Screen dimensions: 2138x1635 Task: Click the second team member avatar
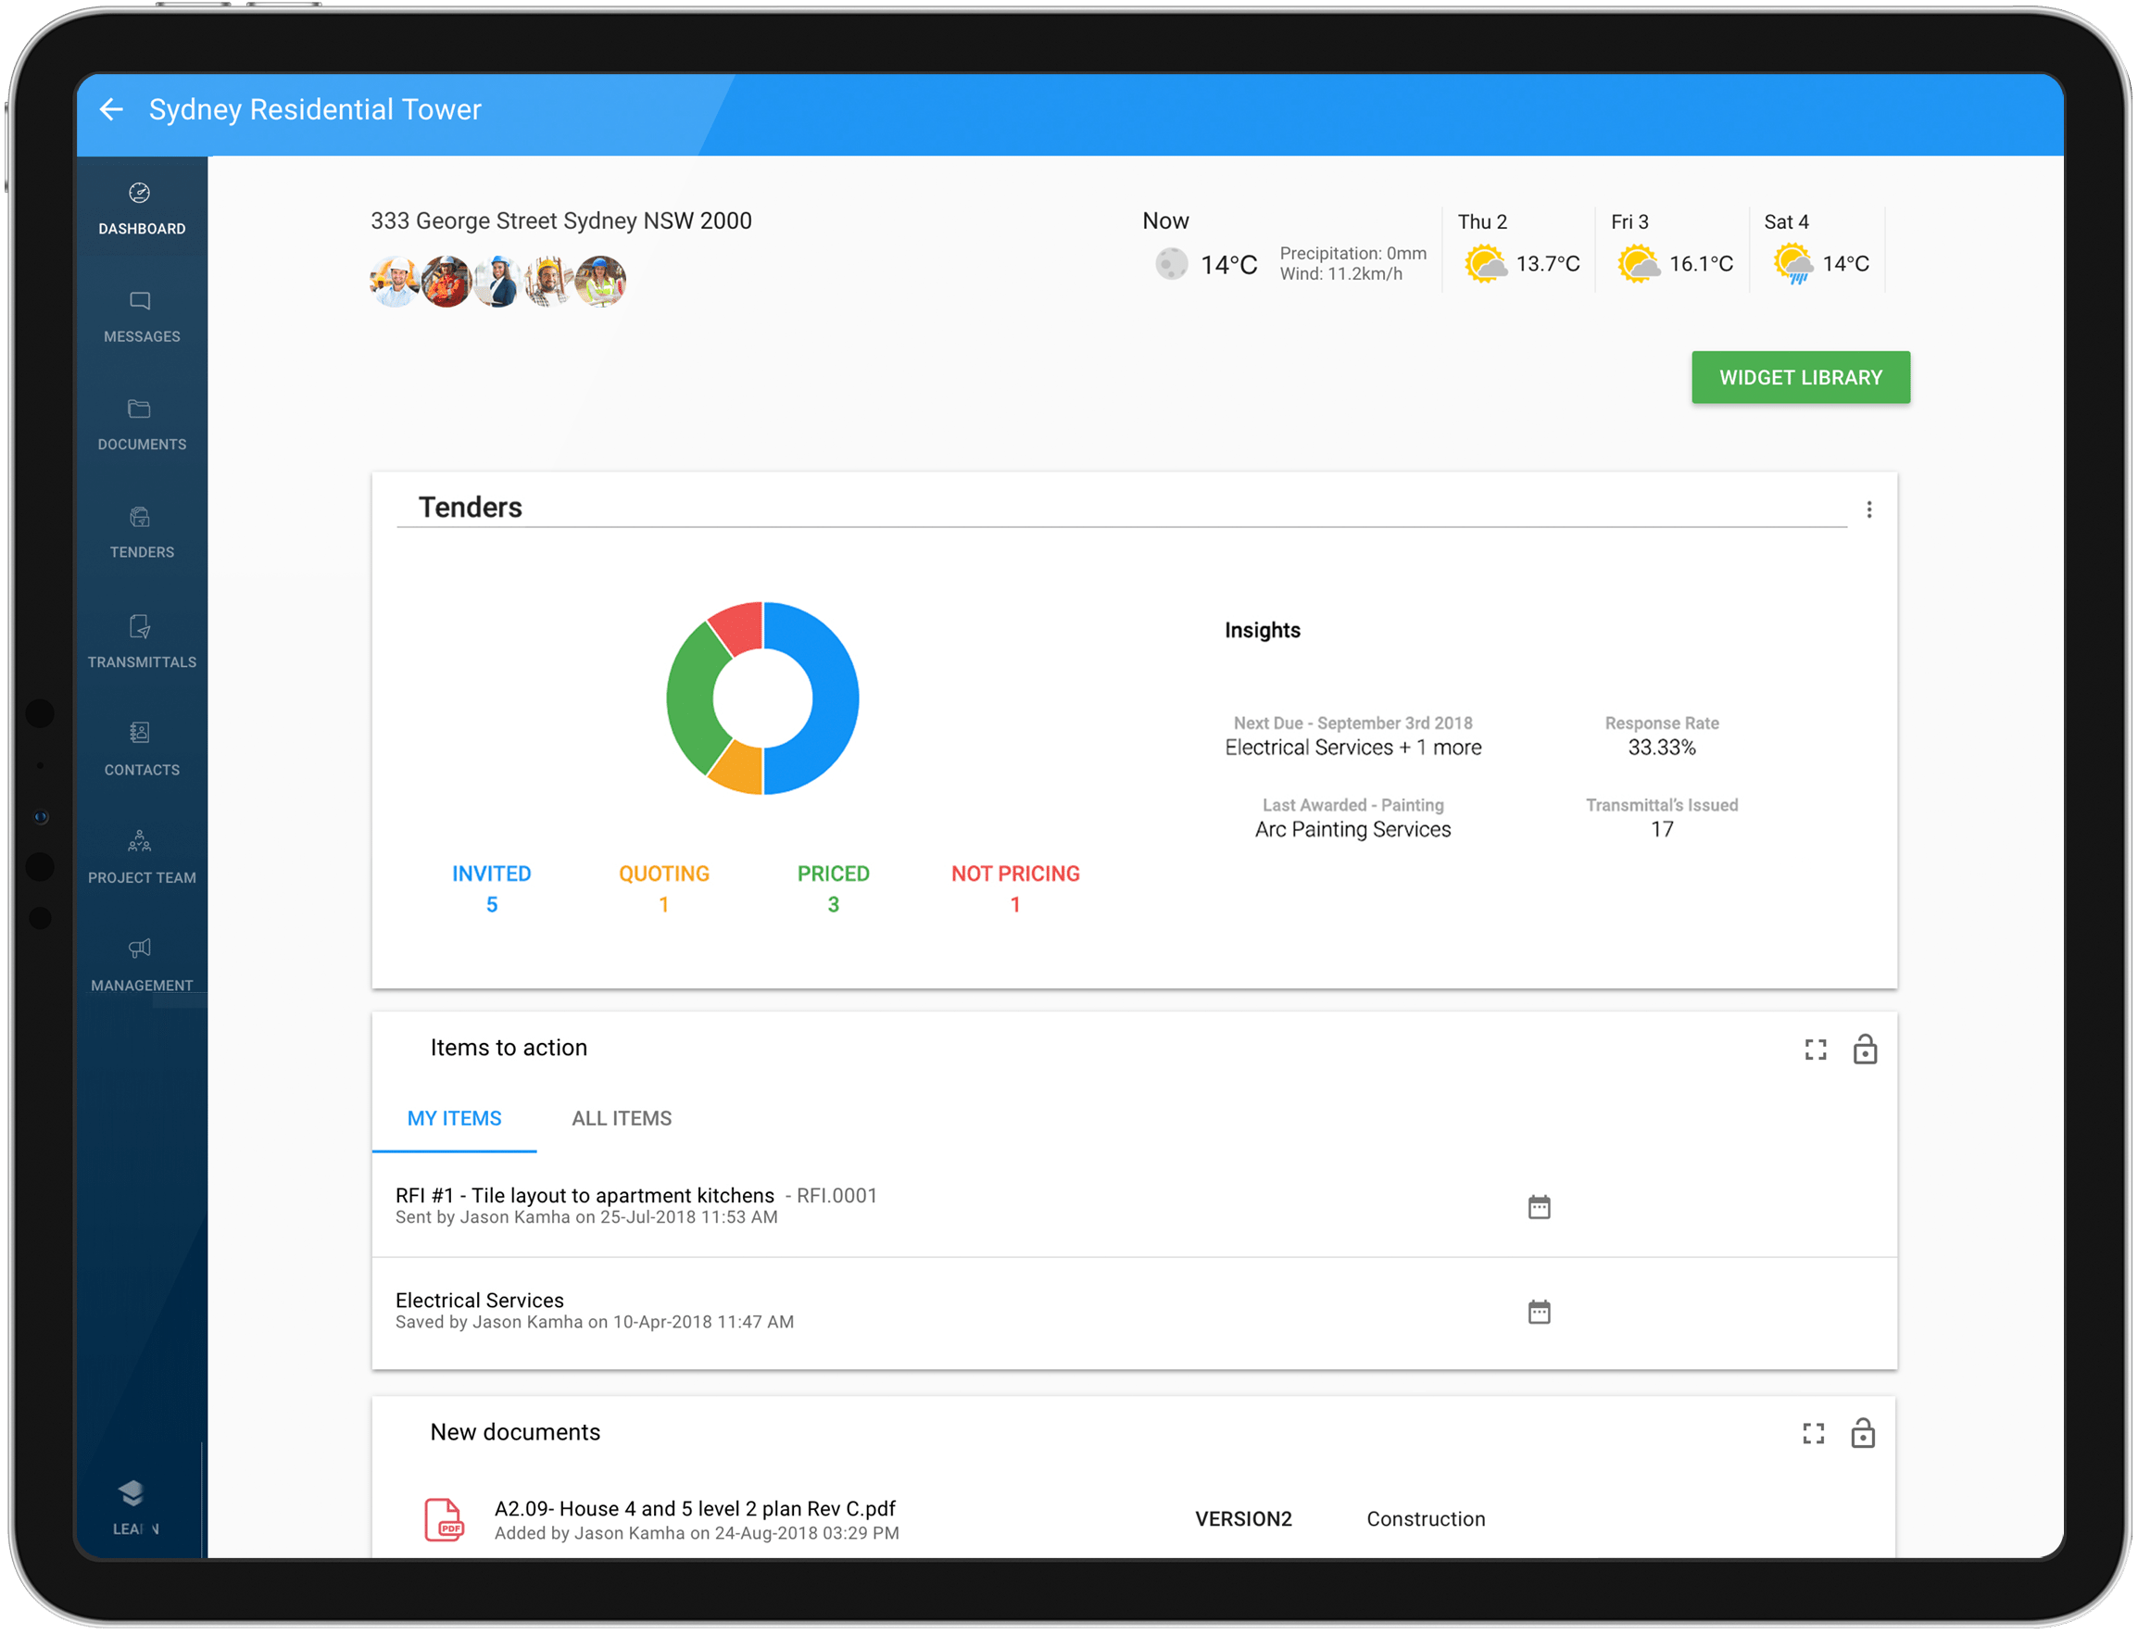446,283
